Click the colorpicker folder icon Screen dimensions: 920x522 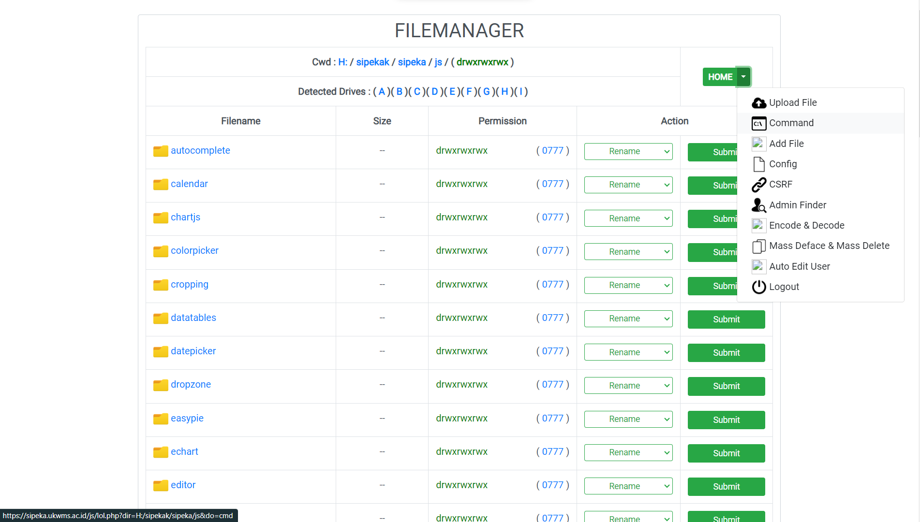point(161,251)
